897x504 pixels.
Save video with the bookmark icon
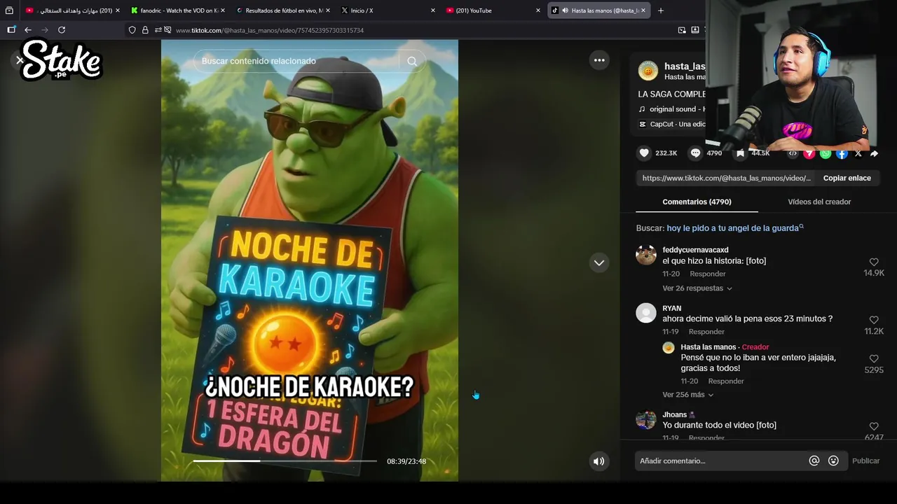coord(740,153)
